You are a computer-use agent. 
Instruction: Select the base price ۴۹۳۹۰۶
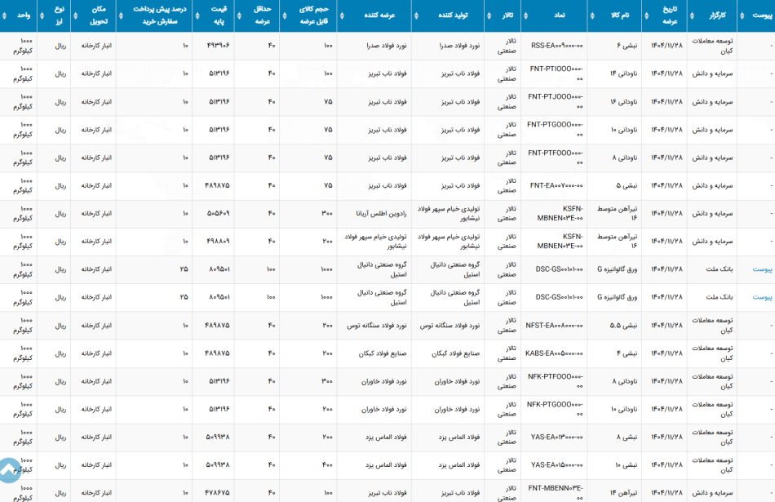click(218, 46)
